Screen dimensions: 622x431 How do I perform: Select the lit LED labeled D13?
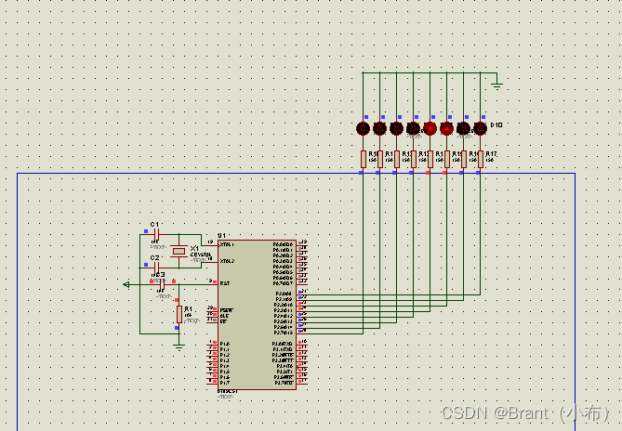(446, 129)
